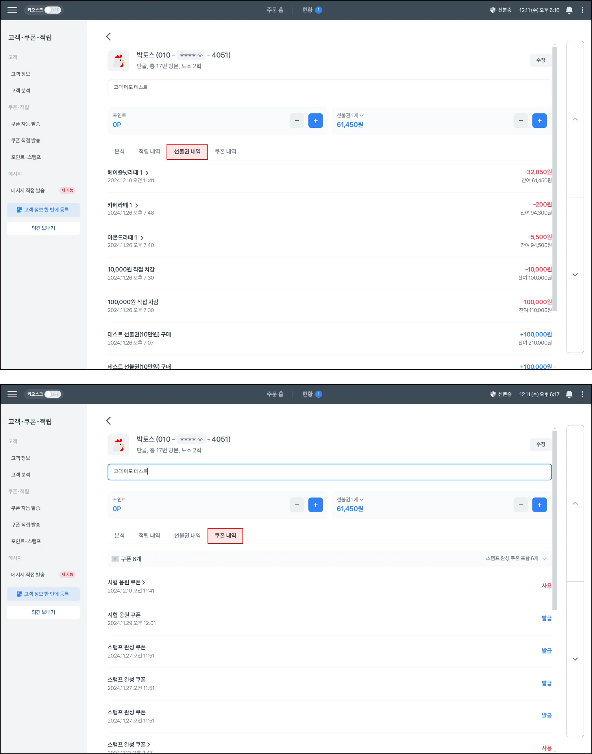
Task: Reveal hidden phone digits in top profile
Action: point(200,55)
